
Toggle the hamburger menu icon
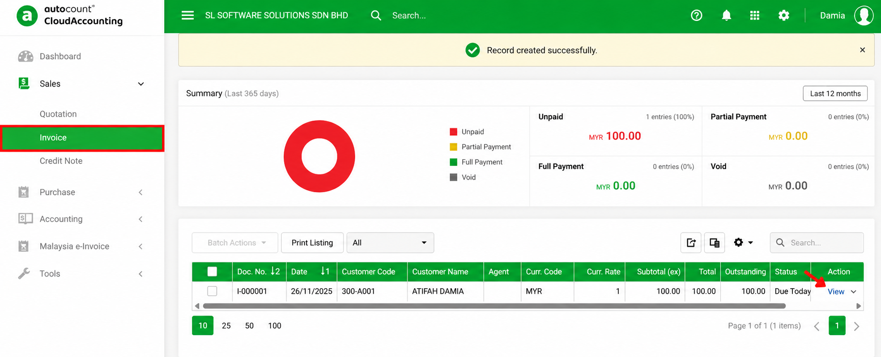click(187, 15)
